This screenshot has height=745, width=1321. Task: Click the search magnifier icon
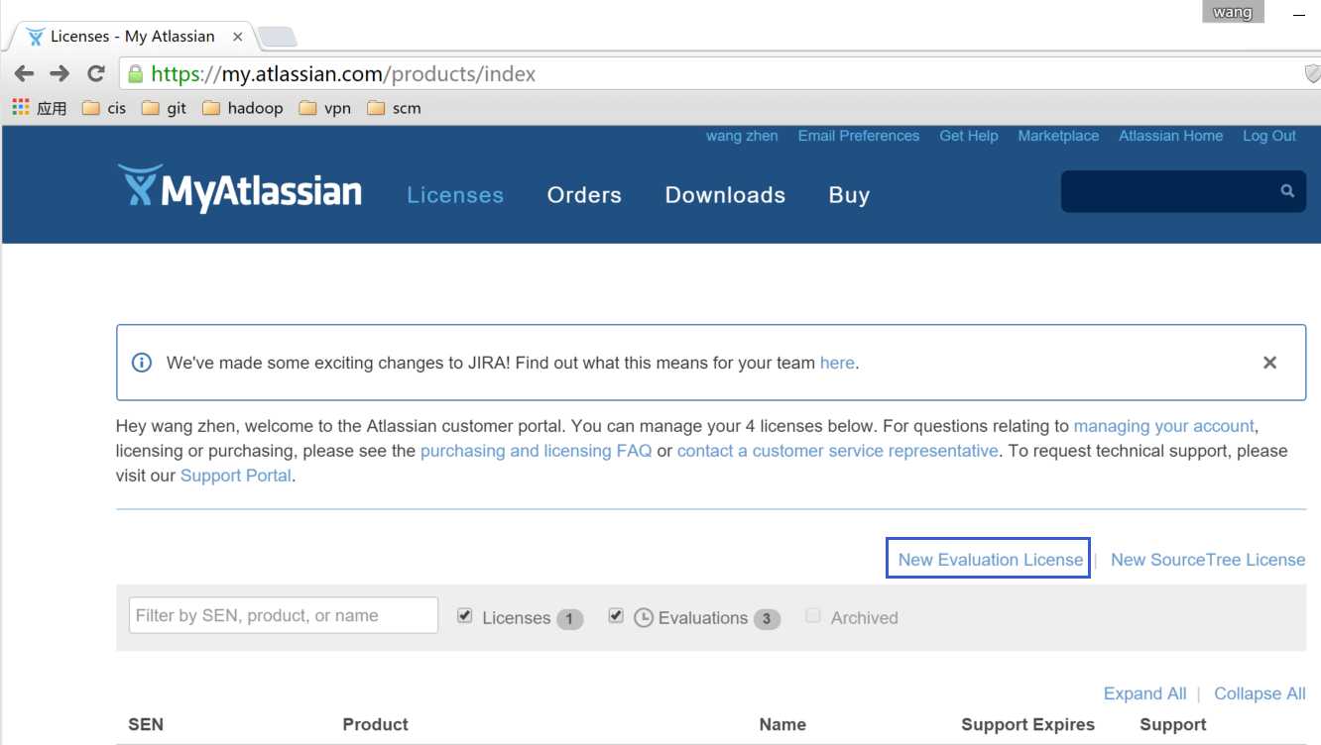point(1287,191)
